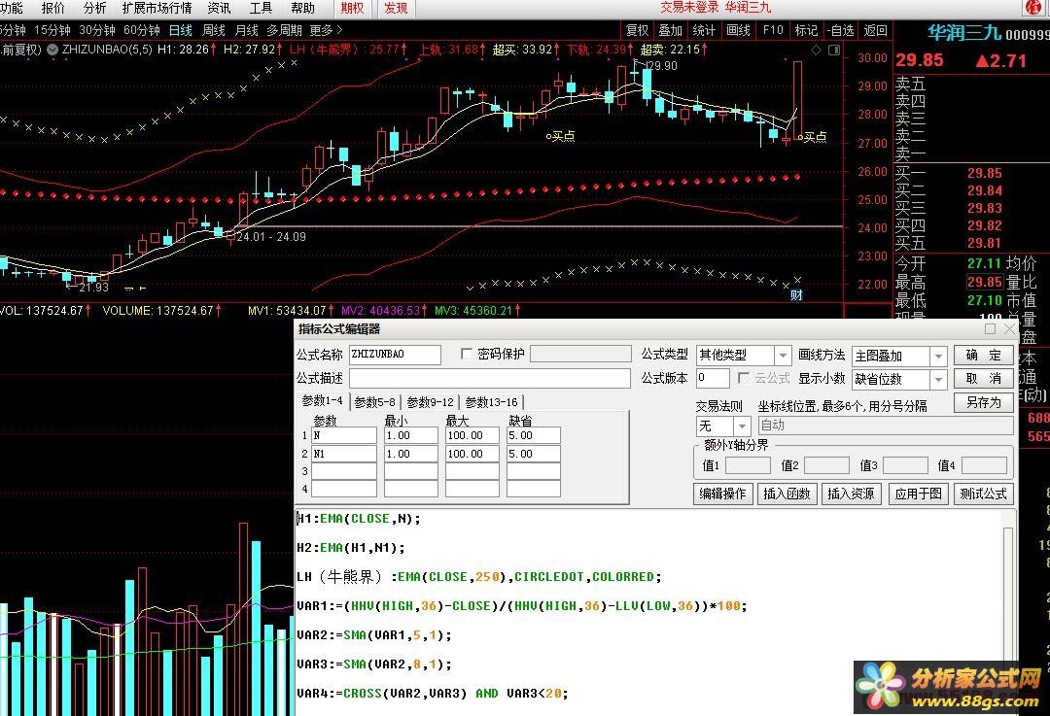Open the 画线方法 dropdown
1050x716 pixels.
[938, 356]
